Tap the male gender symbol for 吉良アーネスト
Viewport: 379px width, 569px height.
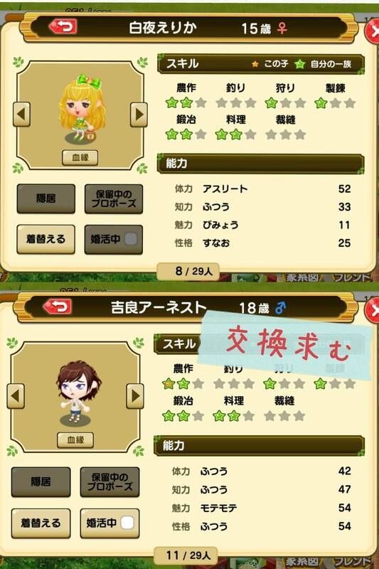(280, 308)
